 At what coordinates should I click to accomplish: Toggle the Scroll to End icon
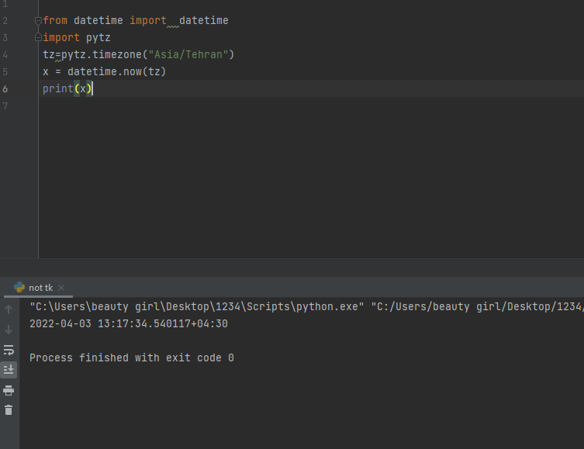pos(9,370)
